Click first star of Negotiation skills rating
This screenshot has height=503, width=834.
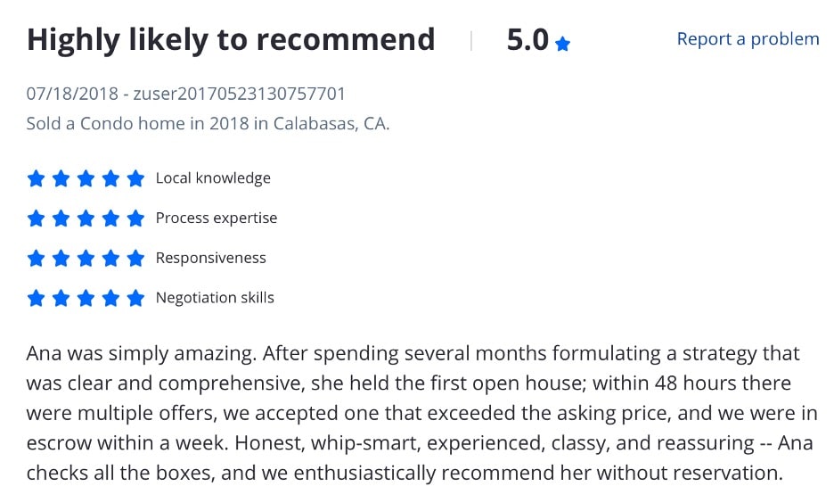pyautogui.click(x=37, y=298)
